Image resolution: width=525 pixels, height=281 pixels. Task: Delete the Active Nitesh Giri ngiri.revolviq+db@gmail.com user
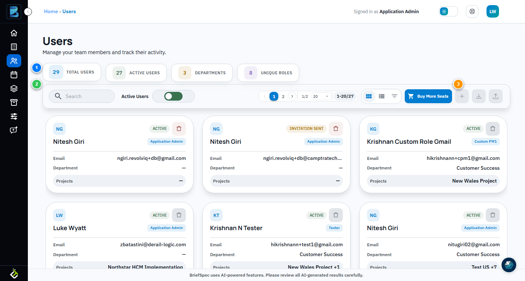[x=179, y=128]
